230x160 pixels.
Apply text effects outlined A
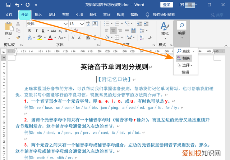pyautogui.click(x=30, y=38)
